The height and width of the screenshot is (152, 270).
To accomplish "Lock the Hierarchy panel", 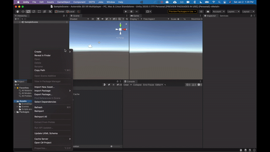I will pos(63,16).
